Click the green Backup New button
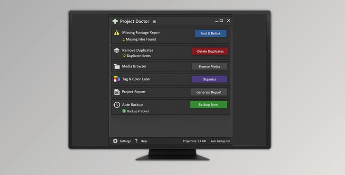This screenshot has width=345, height=175. coord(208,105)
